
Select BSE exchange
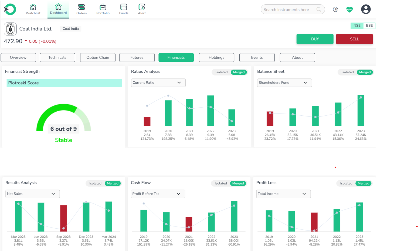369,26
